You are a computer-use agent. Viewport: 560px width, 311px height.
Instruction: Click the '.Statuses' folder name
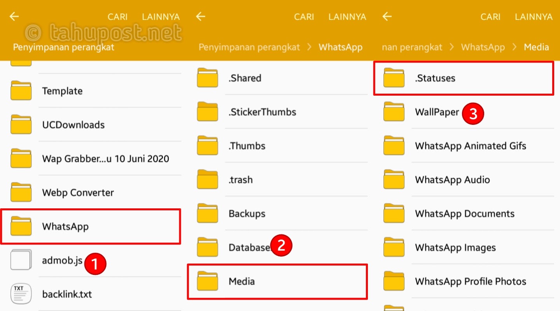pyautogui.click(x=435, y=78)
